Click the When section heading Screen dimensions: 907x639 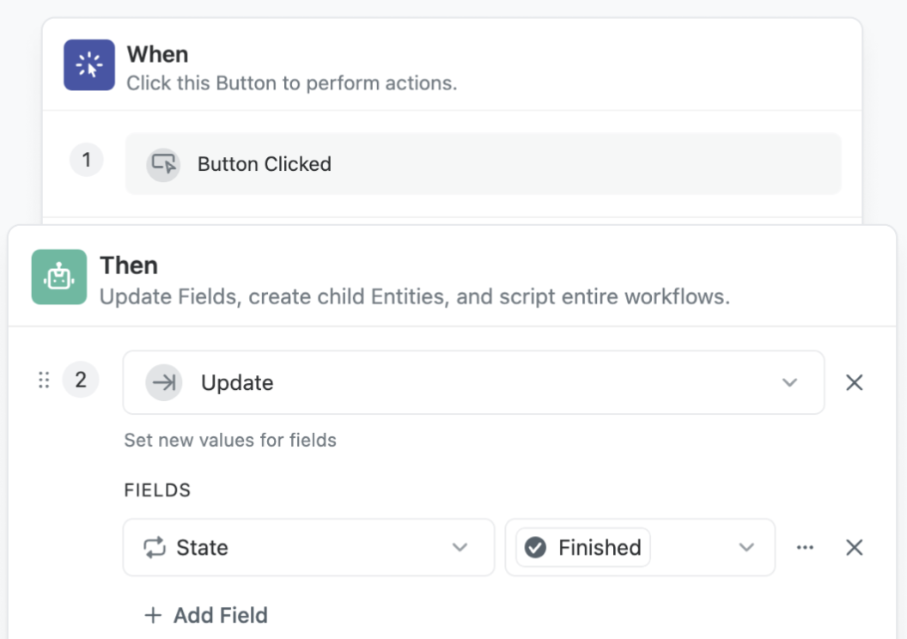pyautogui.click(x=157, y=54)
